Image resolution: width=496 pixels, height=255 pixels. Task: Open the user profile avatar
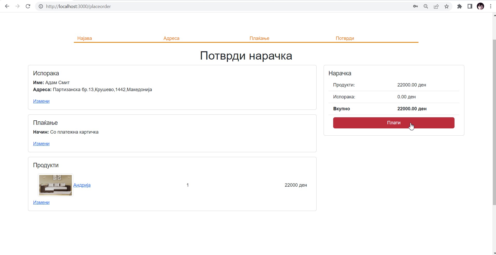tap(480, 6)
